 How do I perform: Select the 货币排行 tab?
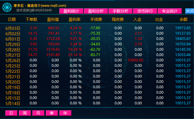[145, 11]
